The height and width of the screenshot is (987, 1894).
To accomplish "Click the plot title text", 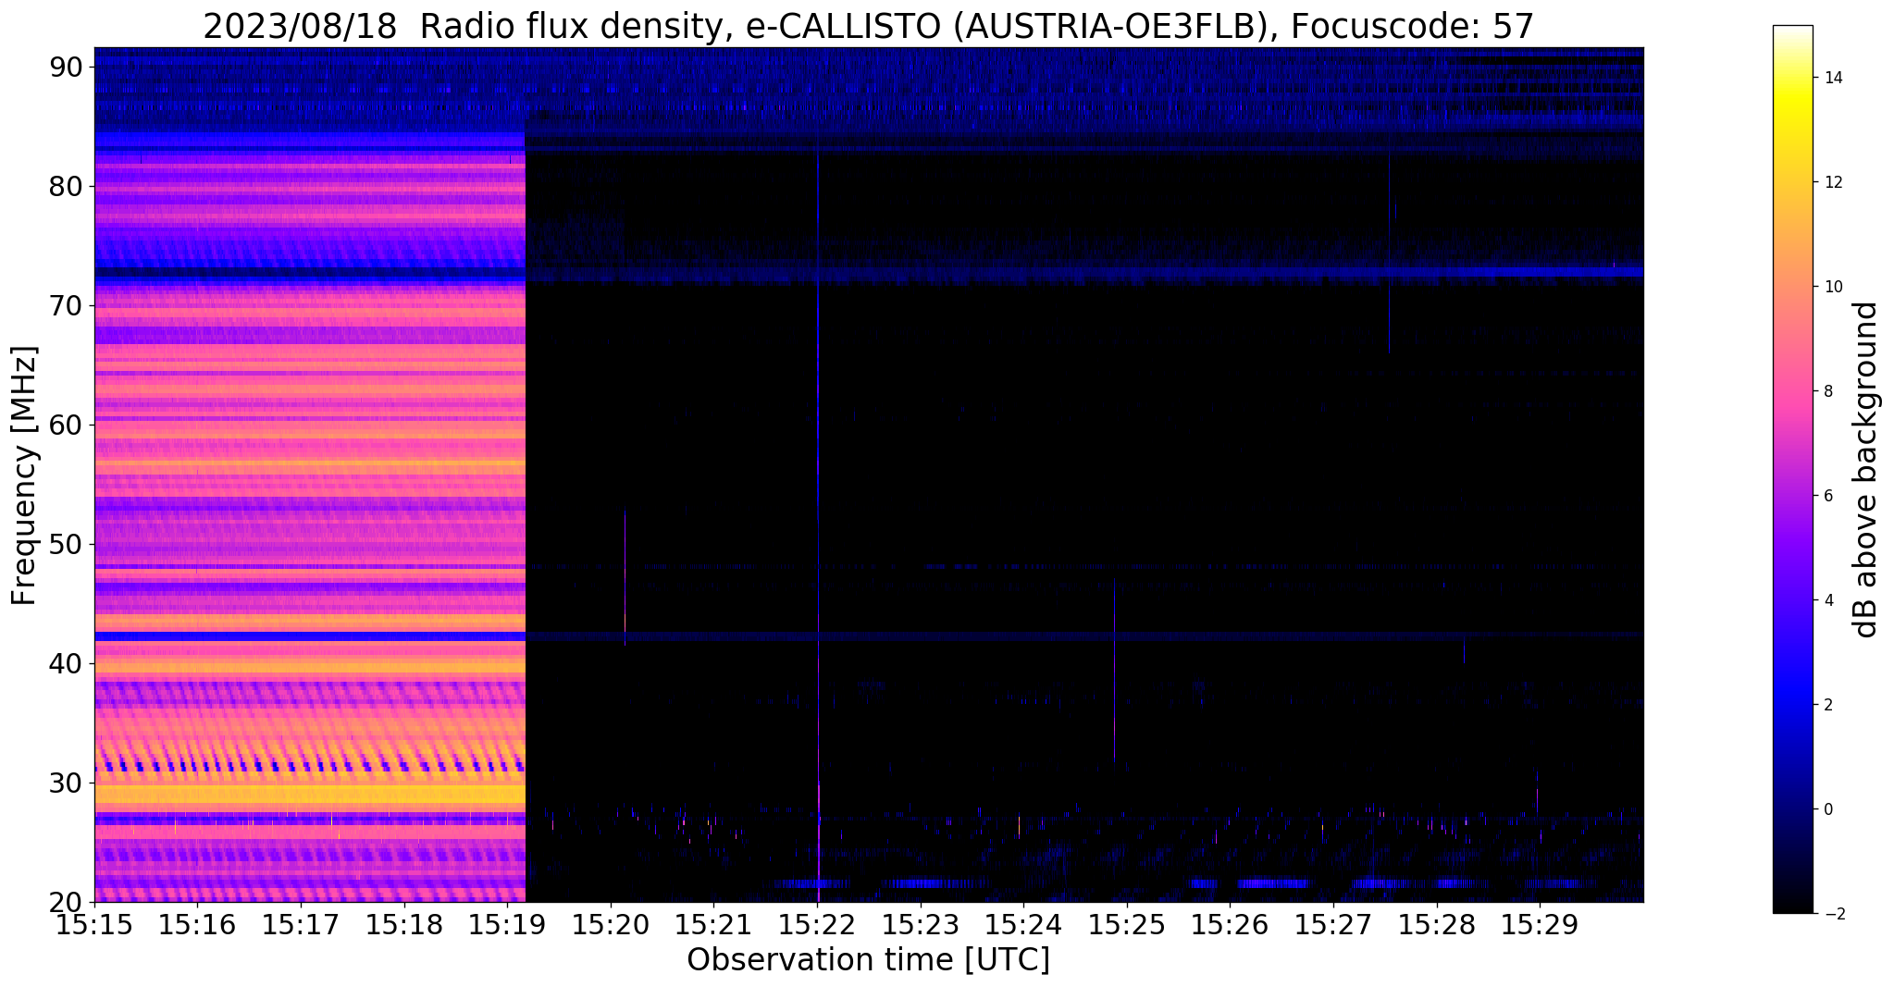I will click(868, 26).
